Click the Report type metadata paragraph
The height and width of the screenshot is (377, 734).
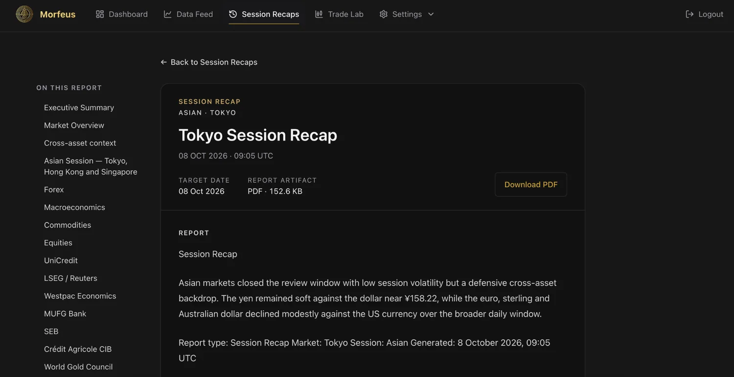click(x=365, y=351)
